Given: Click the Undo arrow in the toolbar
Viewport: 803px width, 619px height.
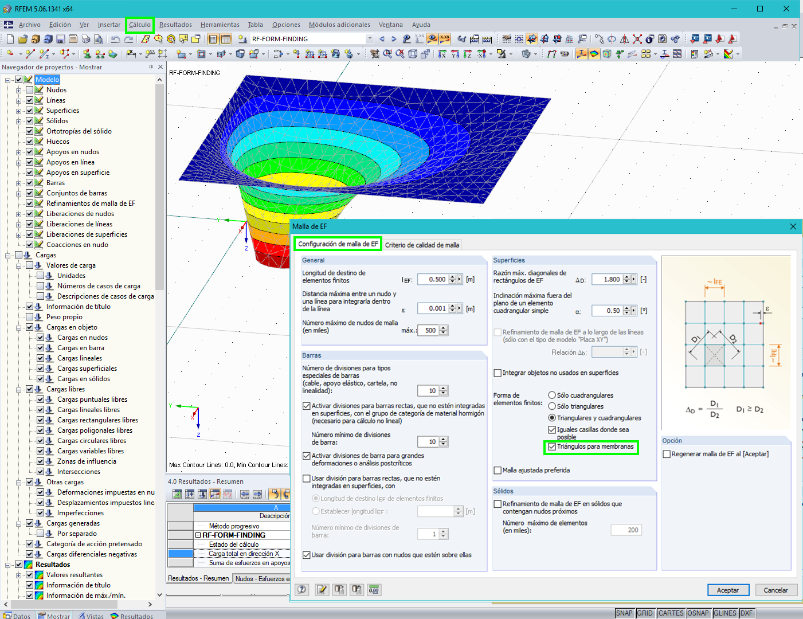Looking at the screenshot, I should pos(115,39).
